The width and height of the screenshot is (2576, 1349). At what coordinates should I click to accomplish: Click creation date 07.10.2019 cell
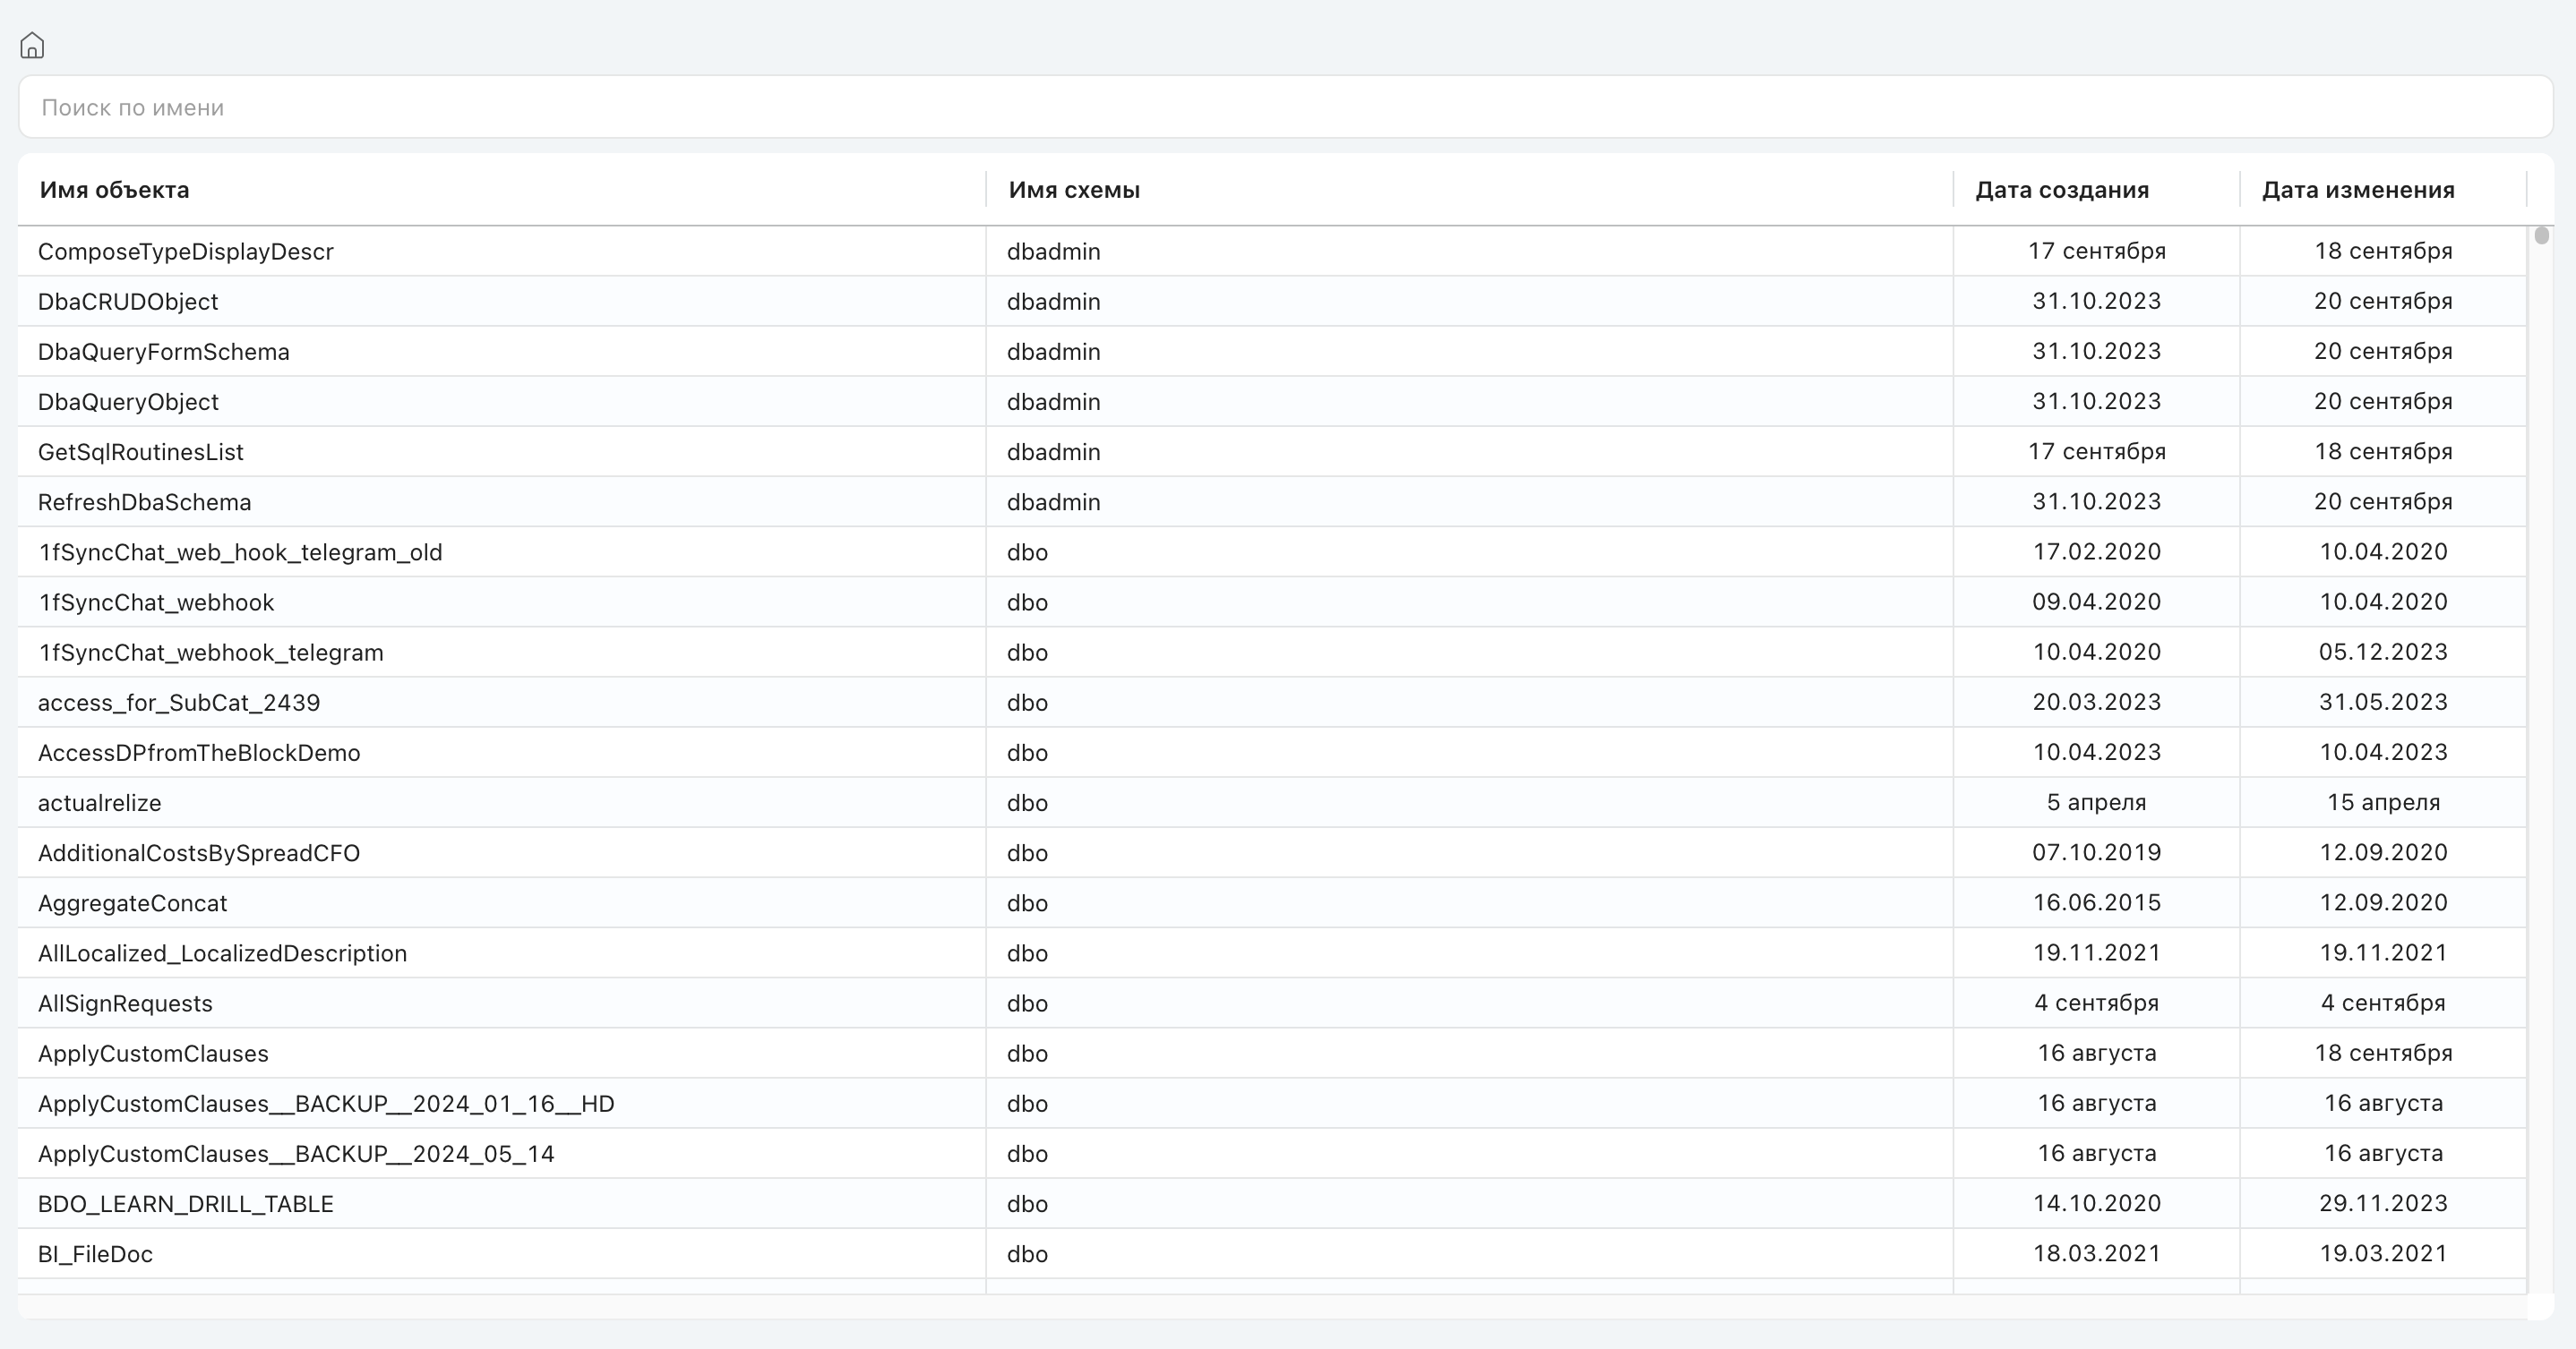2096,852
